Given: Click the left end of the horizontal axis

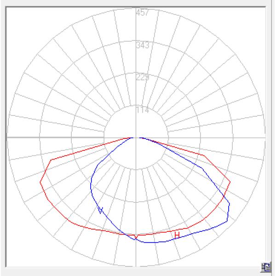Looking at the screenshot, I should pyautogui.click(x=7, y=137).
